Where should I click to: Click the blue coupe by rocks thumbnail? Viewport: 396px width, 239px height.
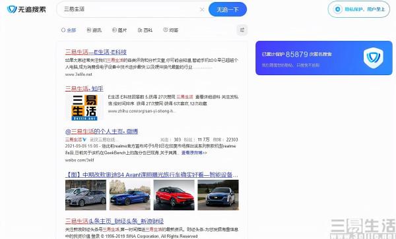click(x=130, y=195)
